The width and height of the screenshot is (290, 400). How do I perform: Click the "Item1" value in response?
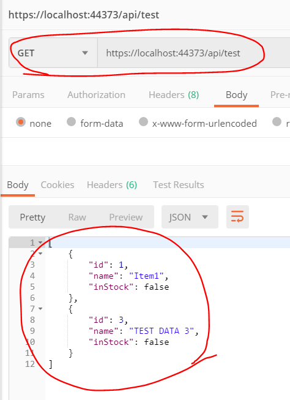click(146, 276)
